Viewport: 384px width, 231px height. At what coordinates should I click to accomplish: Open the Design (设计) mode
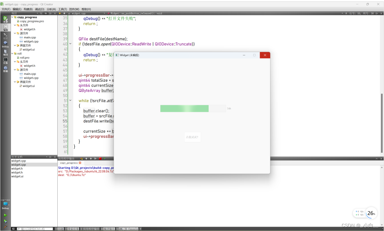point(5,36)
